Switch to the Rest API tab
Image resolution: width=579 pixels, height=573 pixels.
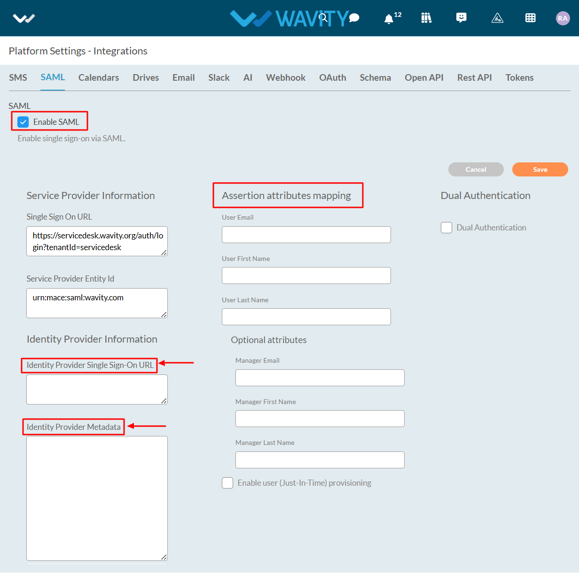(x=475, y=77)
